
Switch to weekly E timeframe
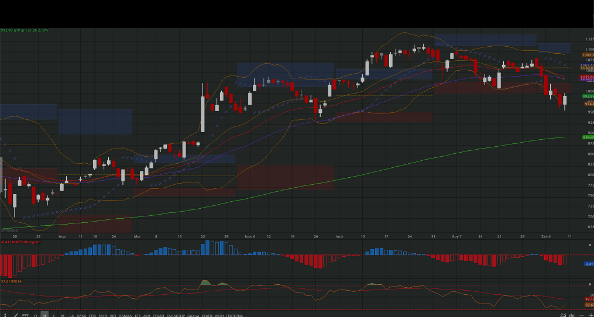click(x=53, y=315)
